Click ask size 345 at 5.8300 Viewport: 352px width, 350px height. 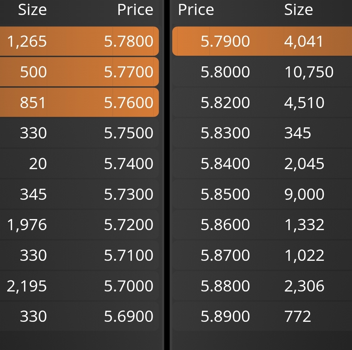[298, 133]
